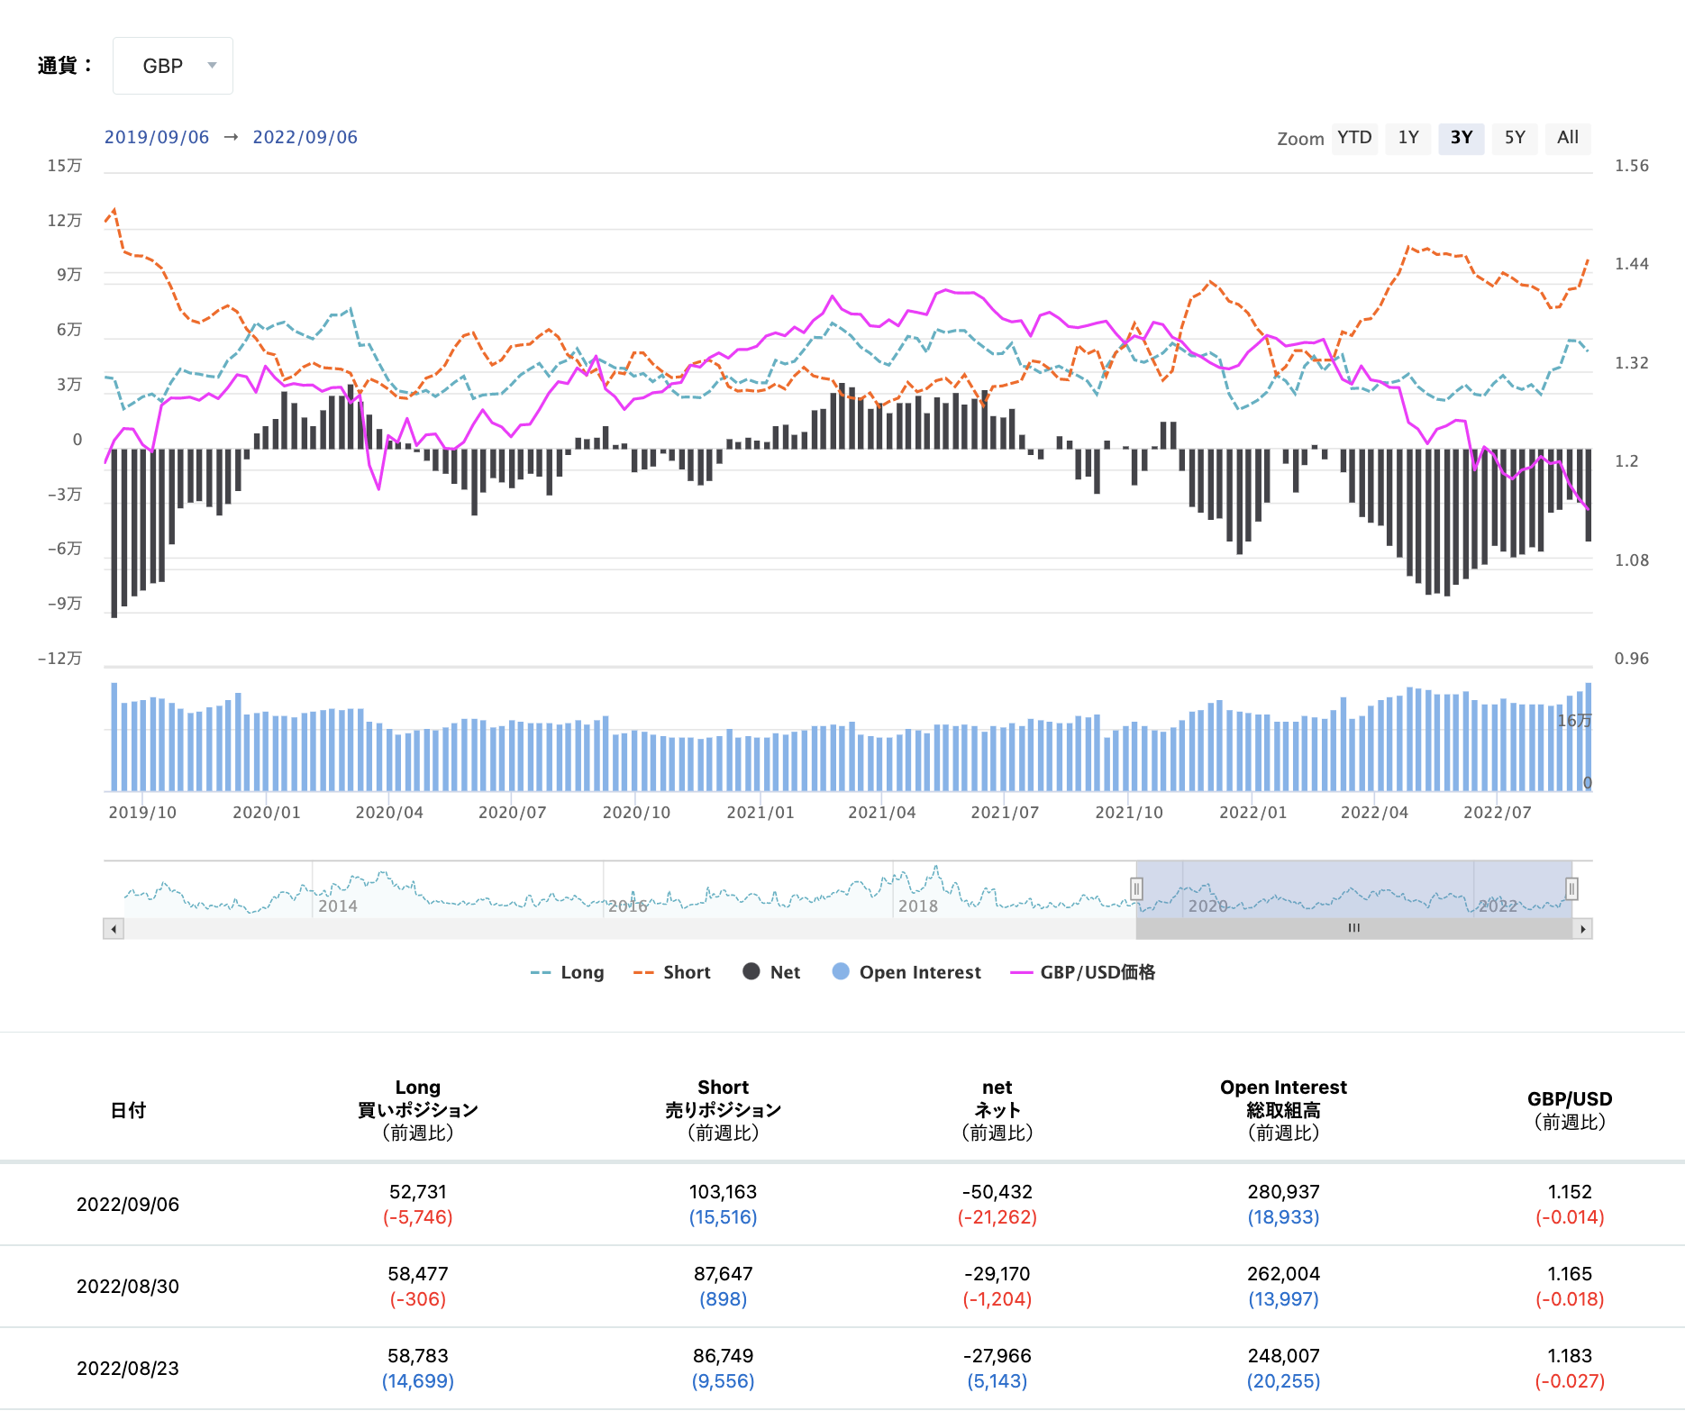Click the end date 2022/09/06
Image resolution: width=1685 pixels, height=1420 pixels.
[305, 137]
